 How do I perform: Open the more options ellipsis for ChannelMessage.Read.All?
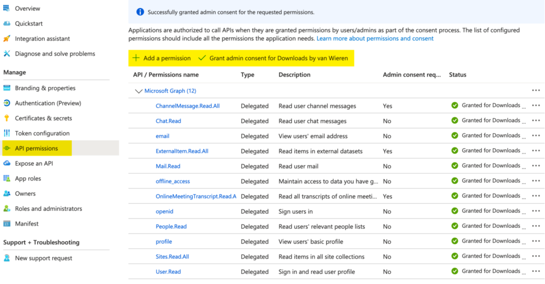tap(536, 106)
